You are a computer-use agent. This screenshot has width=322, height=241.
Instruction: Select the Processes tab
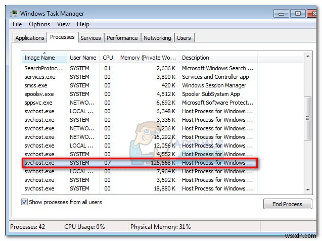(63, 37)
